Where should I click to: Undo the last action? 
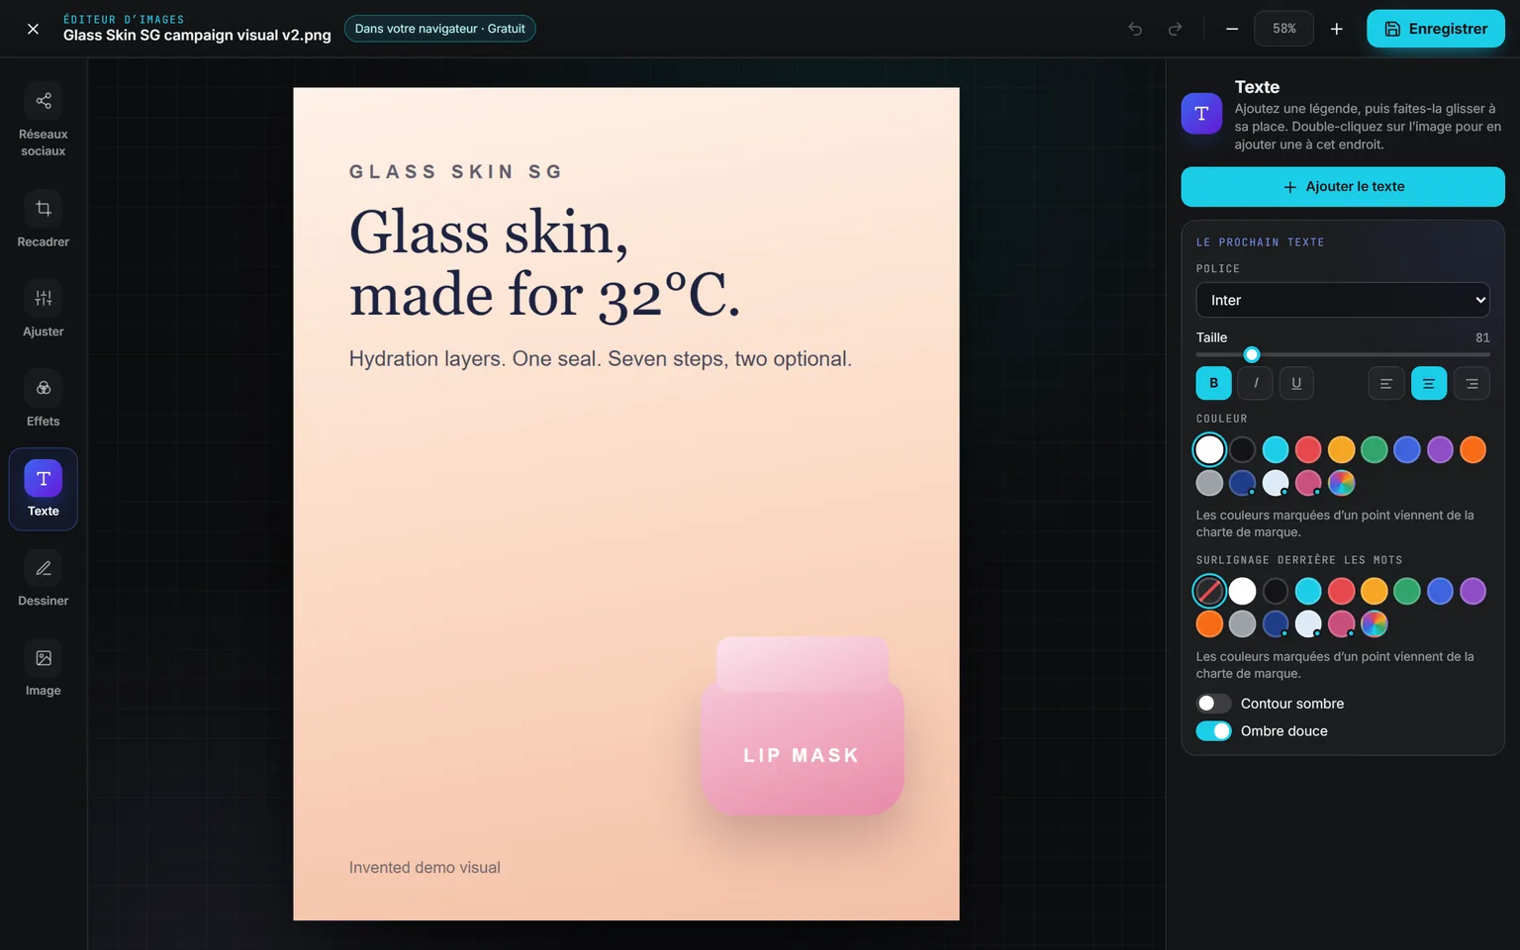coord(1135,29)
